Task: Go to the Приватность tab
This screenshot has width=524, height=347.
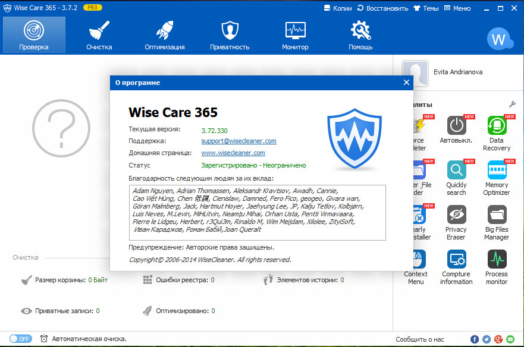Action: pyautogui.click(x=230, y=35)
